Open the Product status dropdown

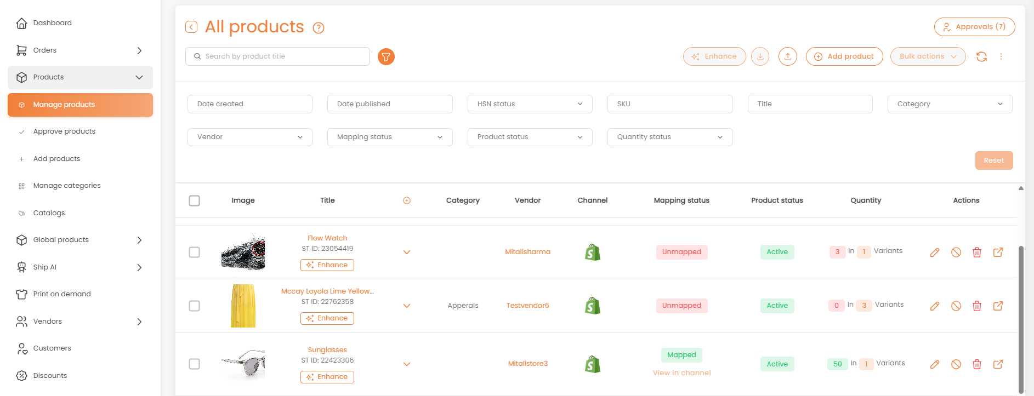point(530,137)
